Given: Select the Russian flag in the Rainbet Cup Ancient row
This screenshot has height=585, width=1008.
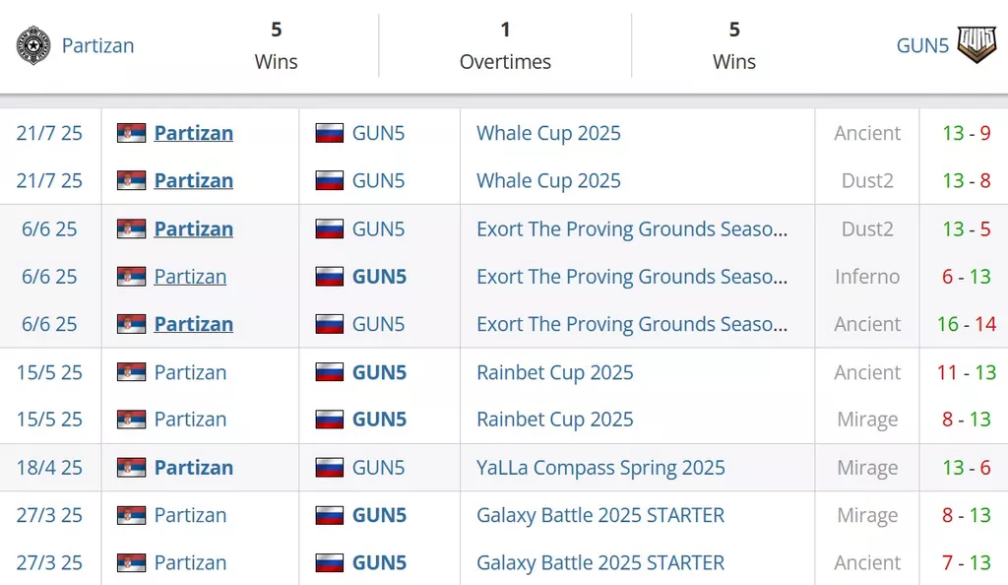Looking at the screenshot, I should tap(329, 372).
